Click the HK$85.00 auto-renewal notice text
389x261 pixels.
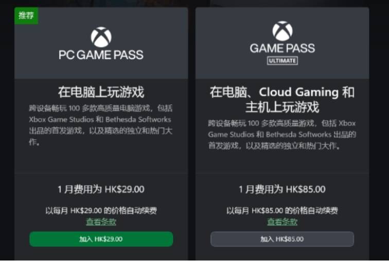282,211
